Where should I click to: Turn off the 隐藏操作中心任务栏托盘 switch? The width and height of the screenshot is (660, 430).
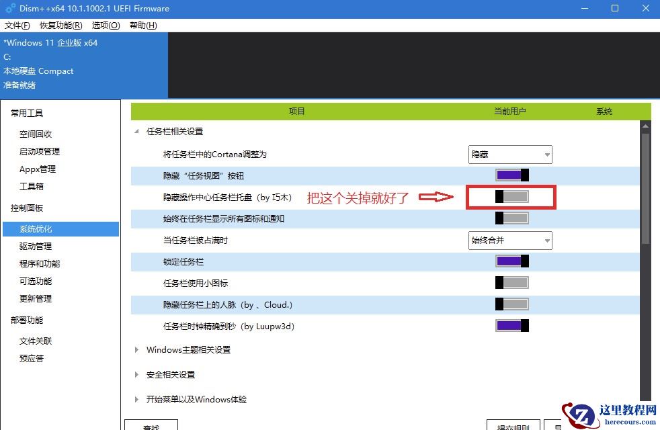pyautogui.click(x=510, y=198)
